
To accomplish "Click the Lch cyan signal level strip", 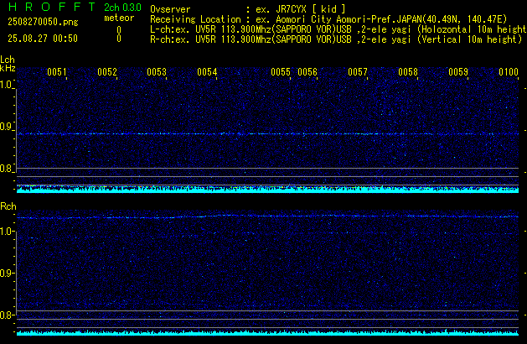I will point(267,189).
